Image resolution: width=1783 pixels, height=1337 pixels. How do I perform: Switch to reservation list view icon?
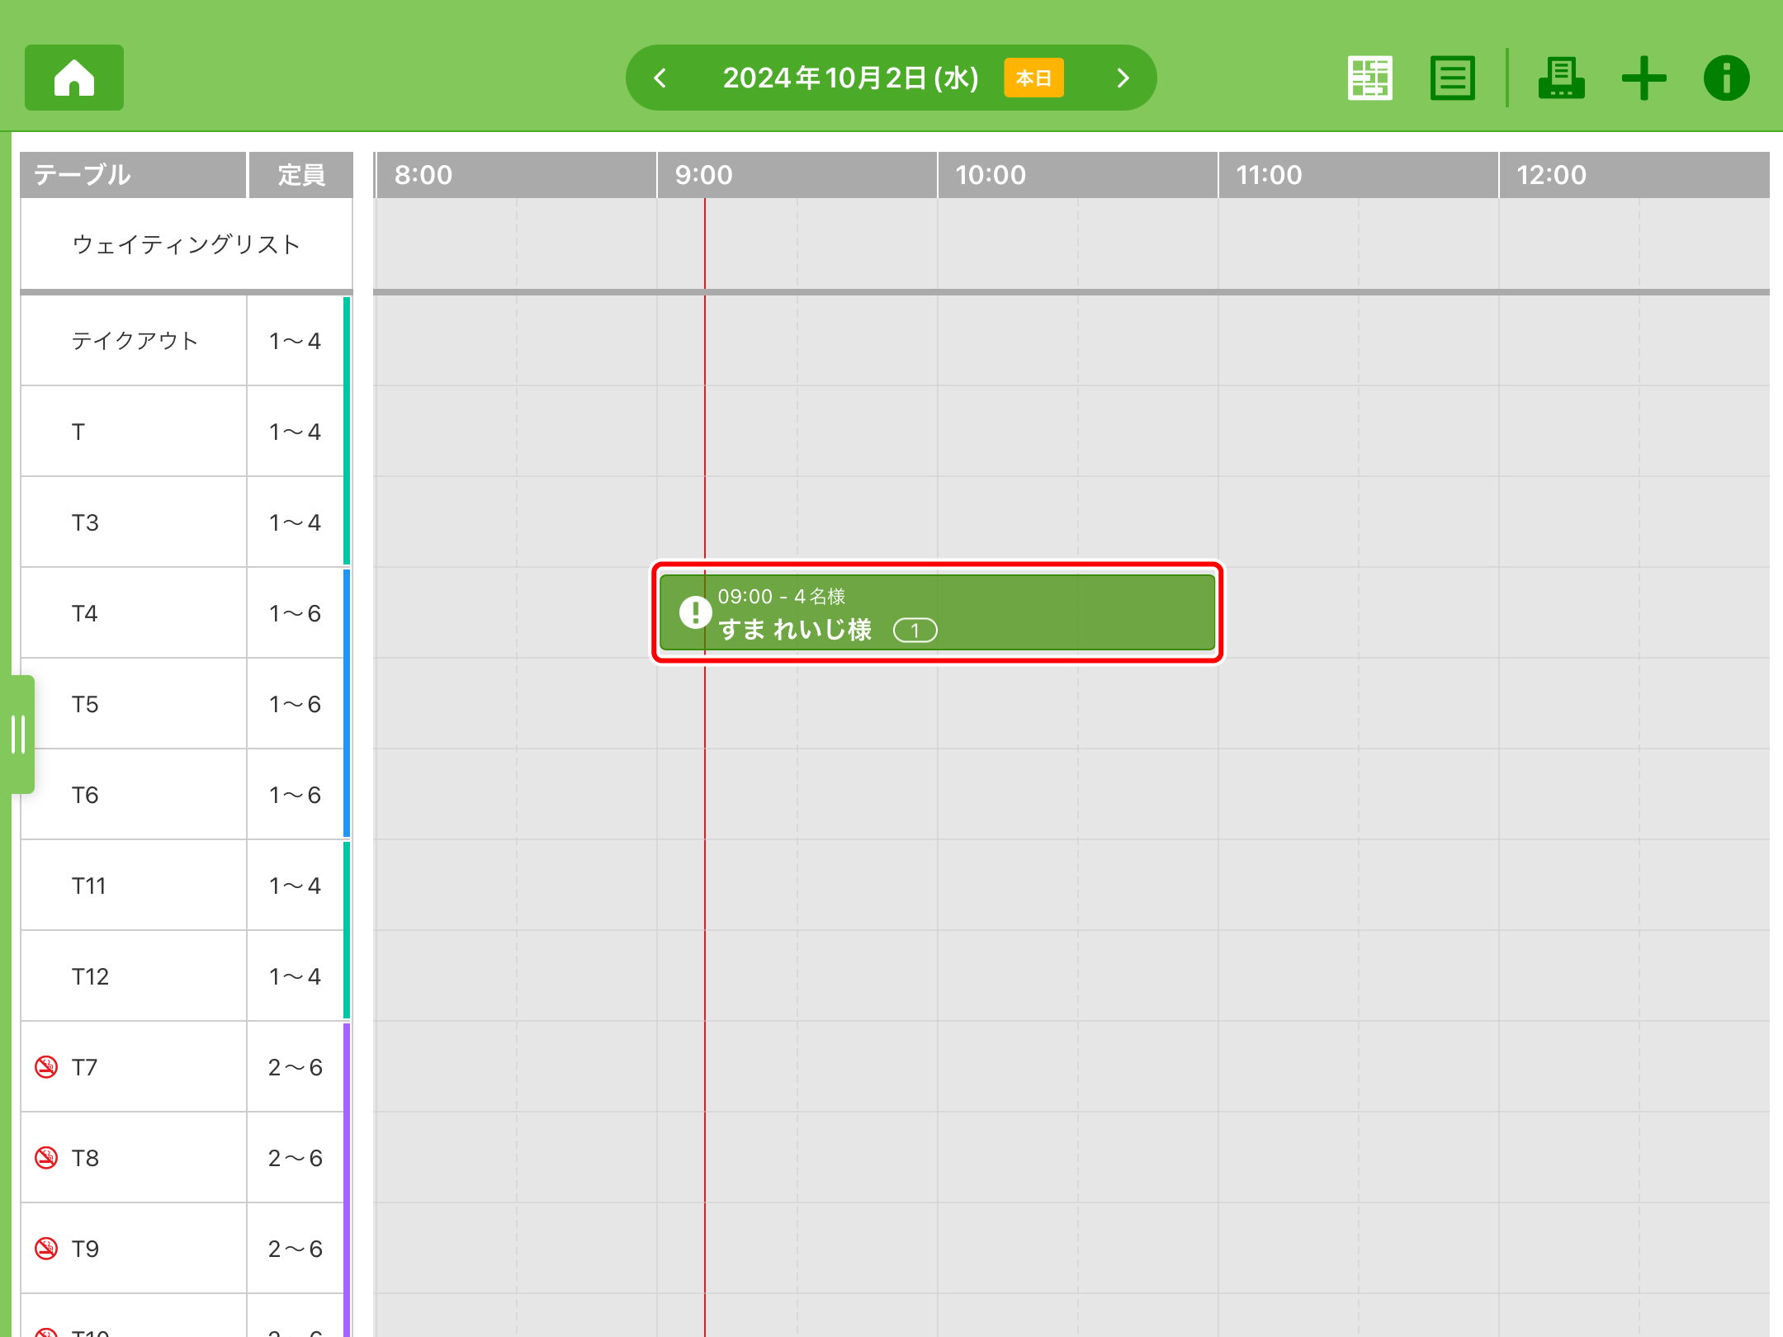(1452, 78)
